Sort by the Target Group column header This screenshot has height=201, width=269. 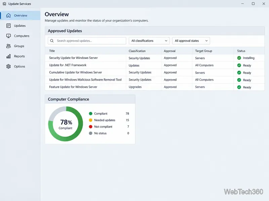204,51
